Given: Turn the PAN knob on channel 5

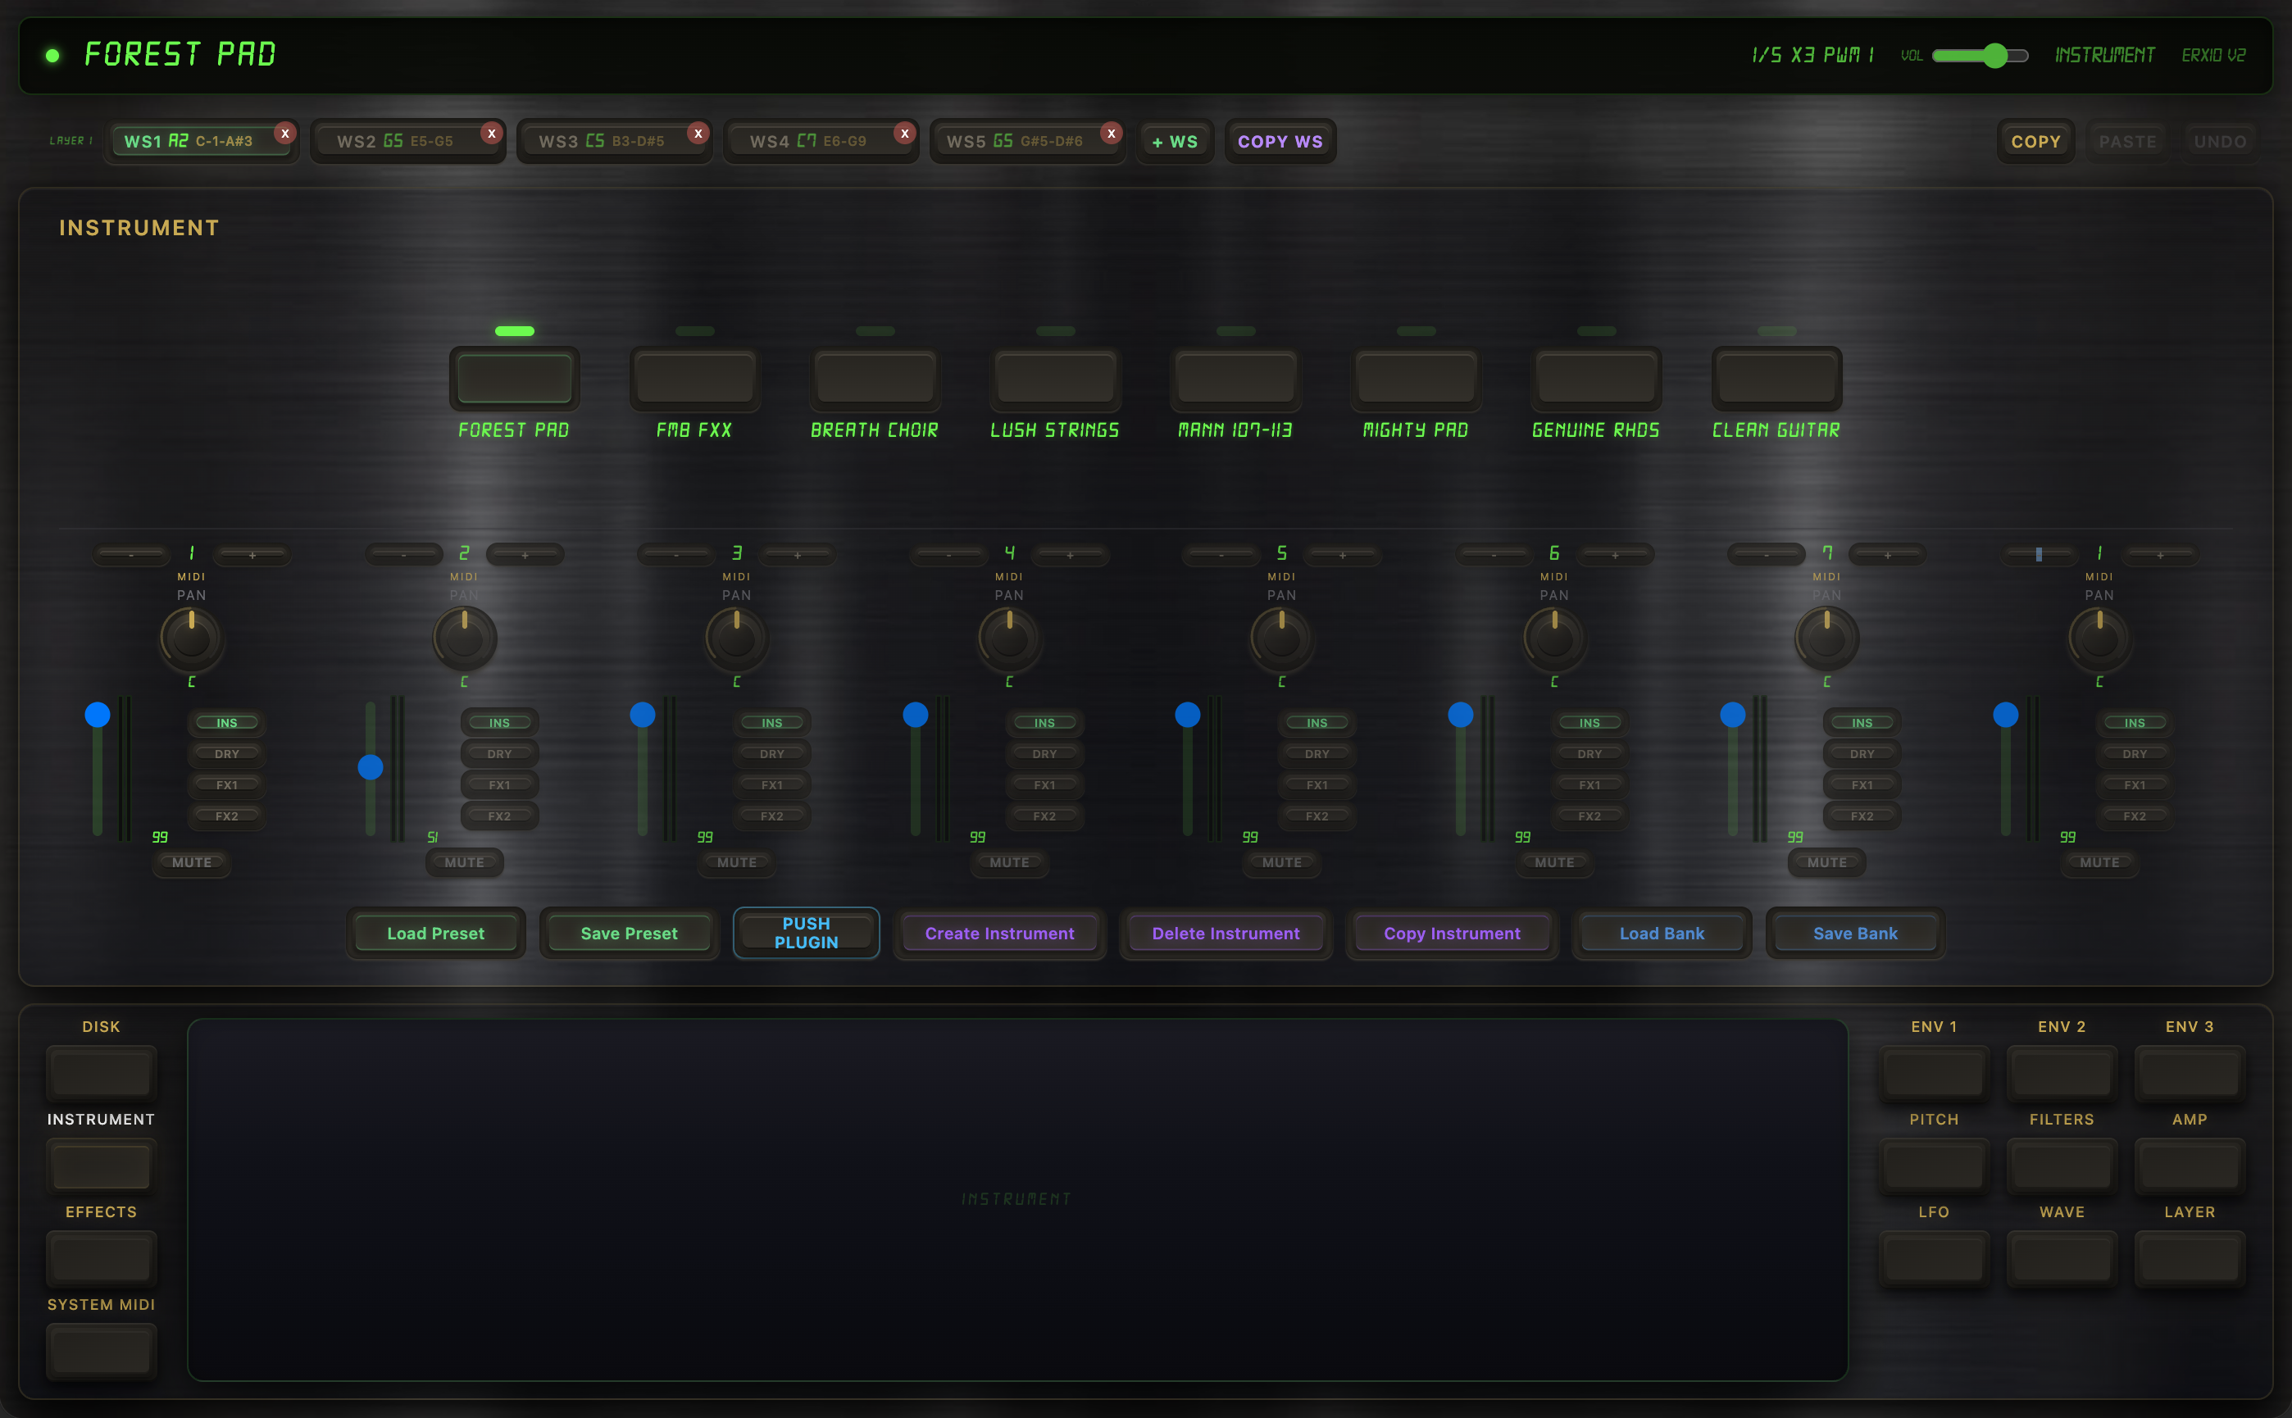Looking at the screenshot, I should coord(1280,638).
